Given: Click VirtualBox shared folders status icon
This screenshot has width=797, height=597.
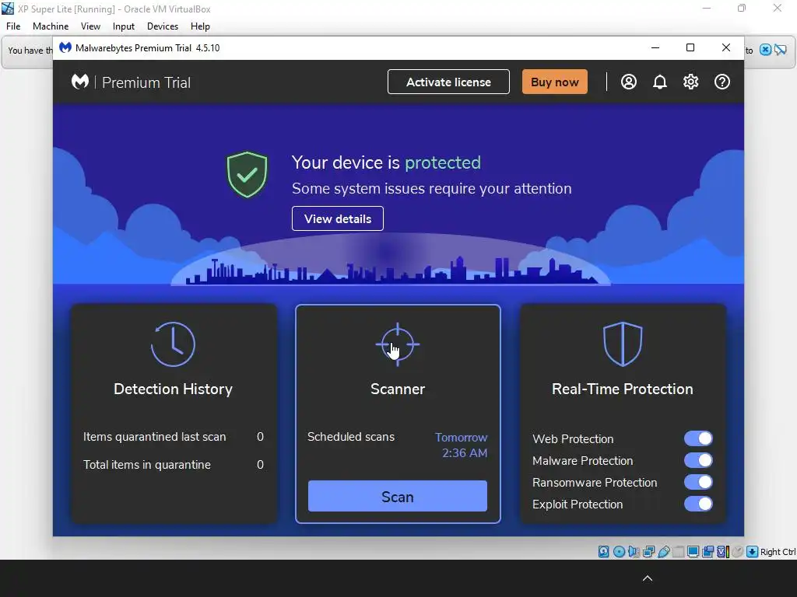Looking at the screenshot, I should [678, 552].
